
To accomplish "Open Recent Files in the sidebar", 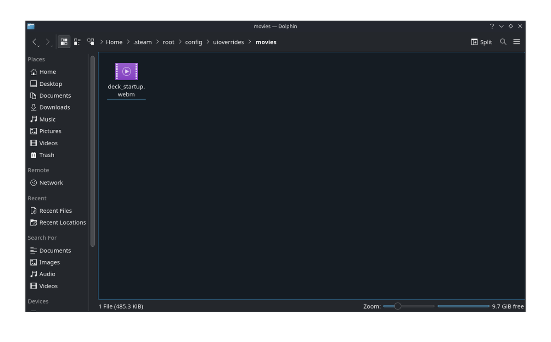I will [55, 210].
